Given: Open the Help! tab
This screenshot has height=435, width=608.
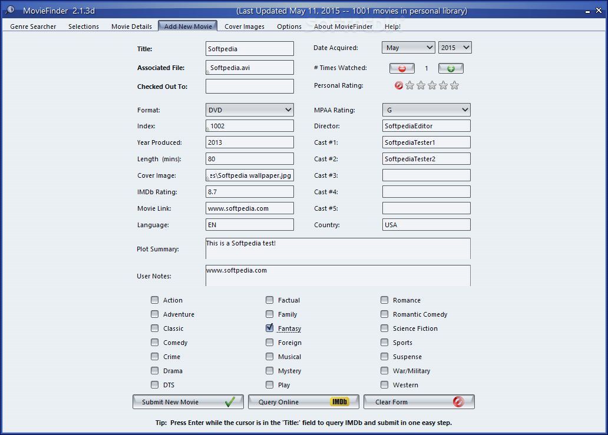Looking at the screenshot, I should coord(392,26).
